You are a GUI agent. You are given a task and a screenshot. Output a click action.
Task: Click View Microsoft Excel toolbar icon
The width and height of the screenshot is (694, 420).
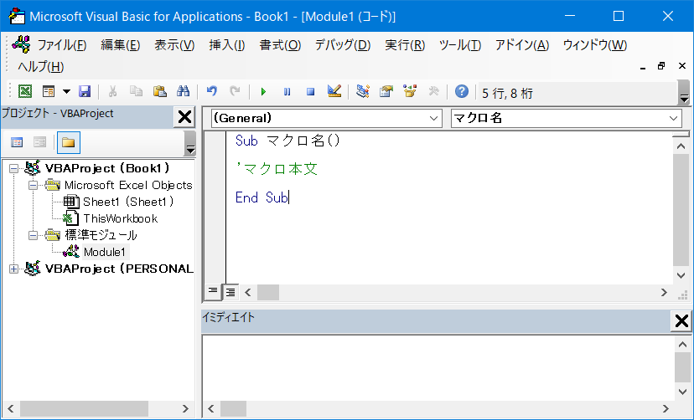click(25, 91)
